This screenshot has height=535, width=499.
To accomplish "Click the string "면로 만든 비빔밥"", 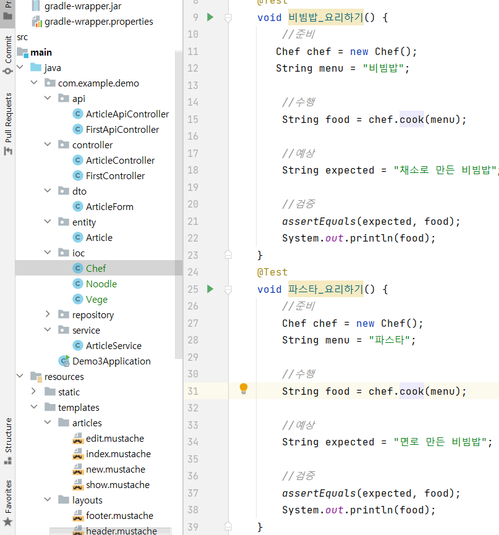I will click(440, 442).
